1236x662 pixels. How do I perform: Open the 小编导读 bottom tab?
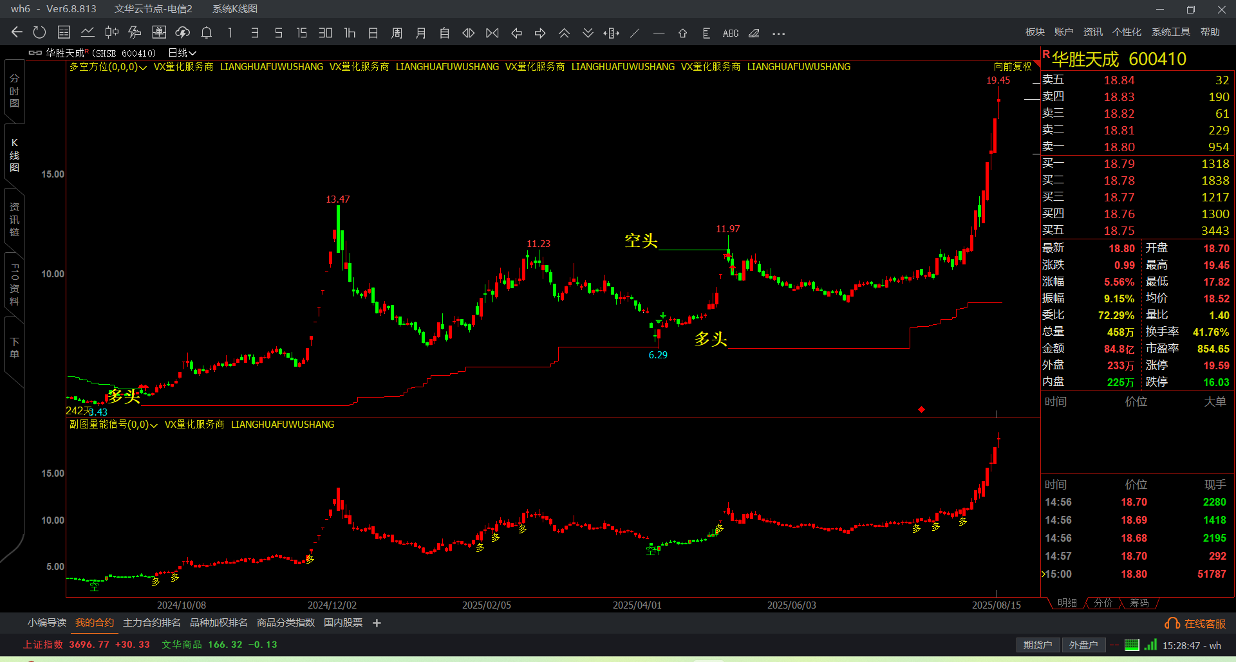click(47, 623)
